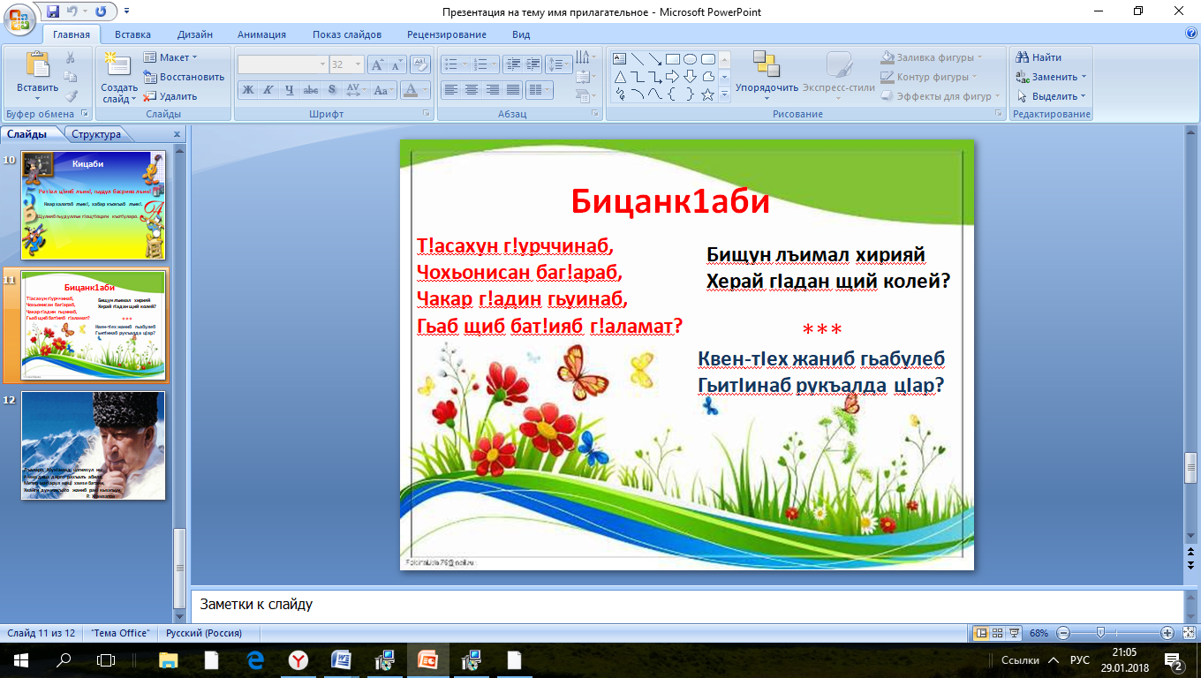The image size is (1201, 678).
Task: Redo the last action
Action: click(x=100, y=11)
